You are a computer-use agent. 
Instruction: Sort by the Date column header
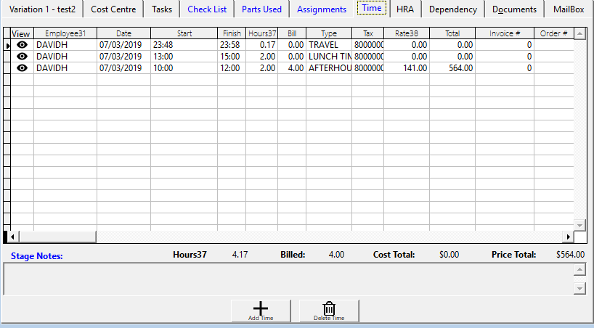(x=123, y=33)
